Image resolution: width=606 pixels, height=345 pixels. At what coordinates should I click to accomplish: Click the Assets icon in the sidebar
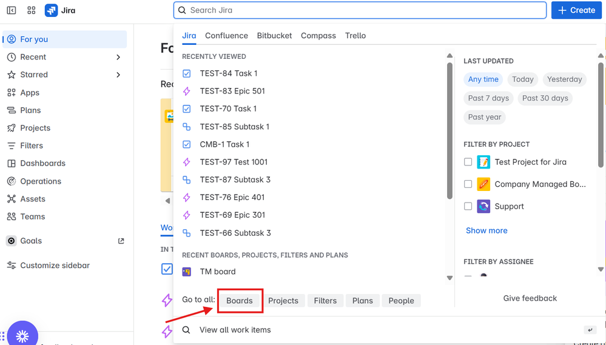coord(12,199)
